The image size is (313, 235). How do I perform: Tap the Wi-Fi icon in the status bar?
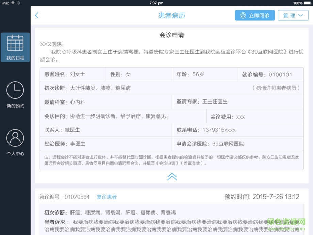pyautogui.click(x=13, y=2)
